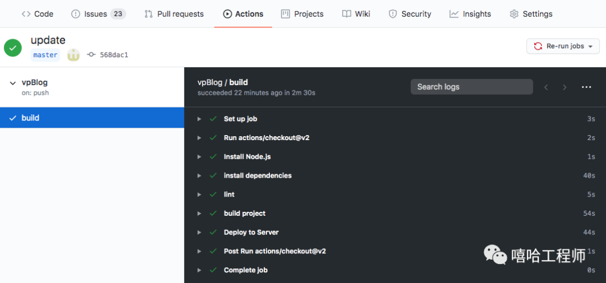
Task: Click Complete job success checkmark
Action: (213, 270)
